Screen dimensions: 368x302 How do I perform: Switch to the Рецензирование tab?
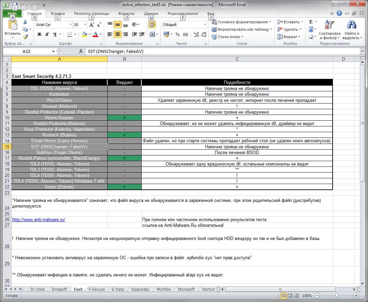tap(183, 13)
